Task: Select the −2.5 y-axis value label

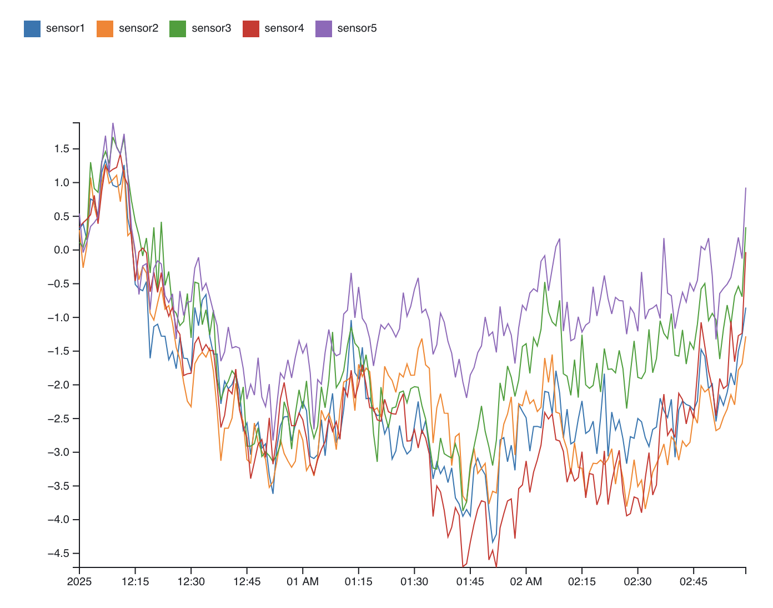Action: pos(58,418)
